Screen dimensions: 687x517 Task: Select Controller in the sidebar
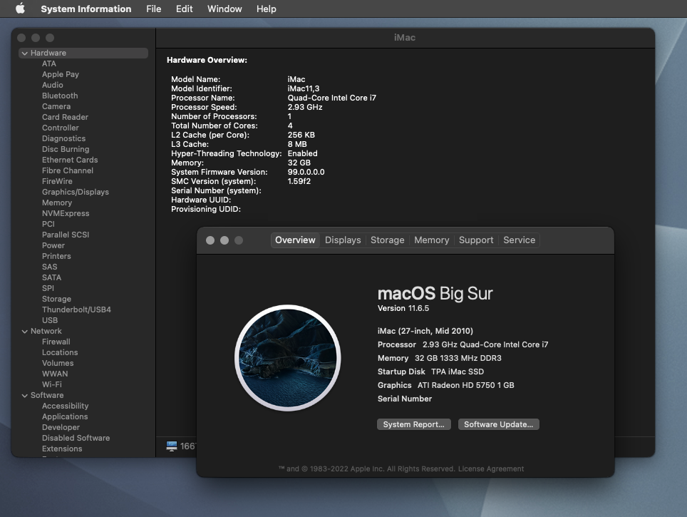(x=61, y=128)
